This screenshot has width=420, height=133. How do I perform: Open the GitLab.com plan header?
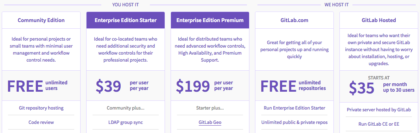point(294,20)
